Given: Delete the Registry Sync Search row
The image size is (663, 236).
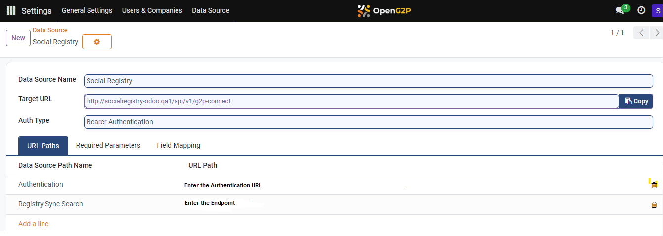Looking at the screenshot, I should pyautogui.click(x=654, y=205).
